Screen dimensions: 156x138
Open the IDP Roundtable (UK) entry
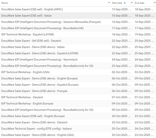(42, 28)
